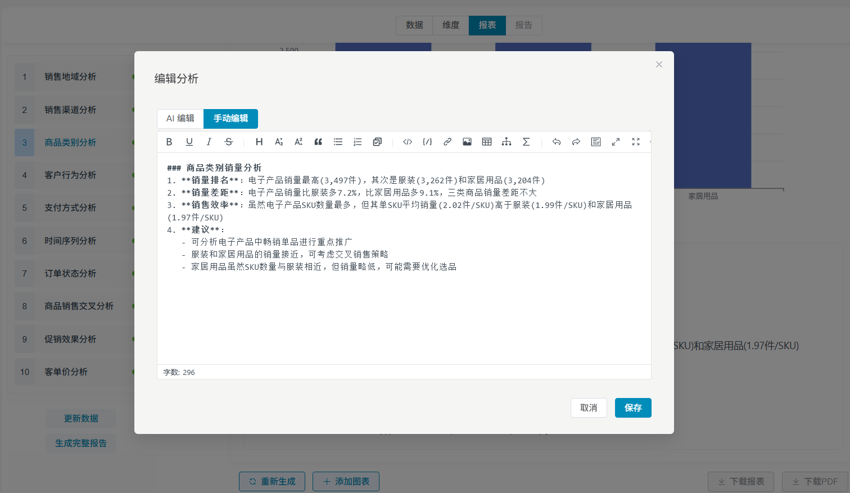850x493 pixels.
Task: Click the 添加图表 button
Action: [346, 481]
